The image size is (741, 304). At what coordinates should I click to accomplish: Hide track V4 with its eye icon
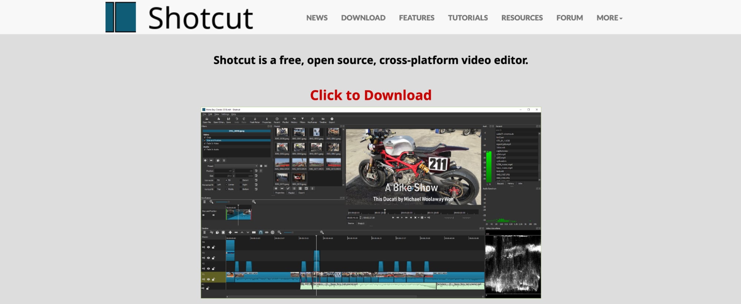tap(208, 247)
